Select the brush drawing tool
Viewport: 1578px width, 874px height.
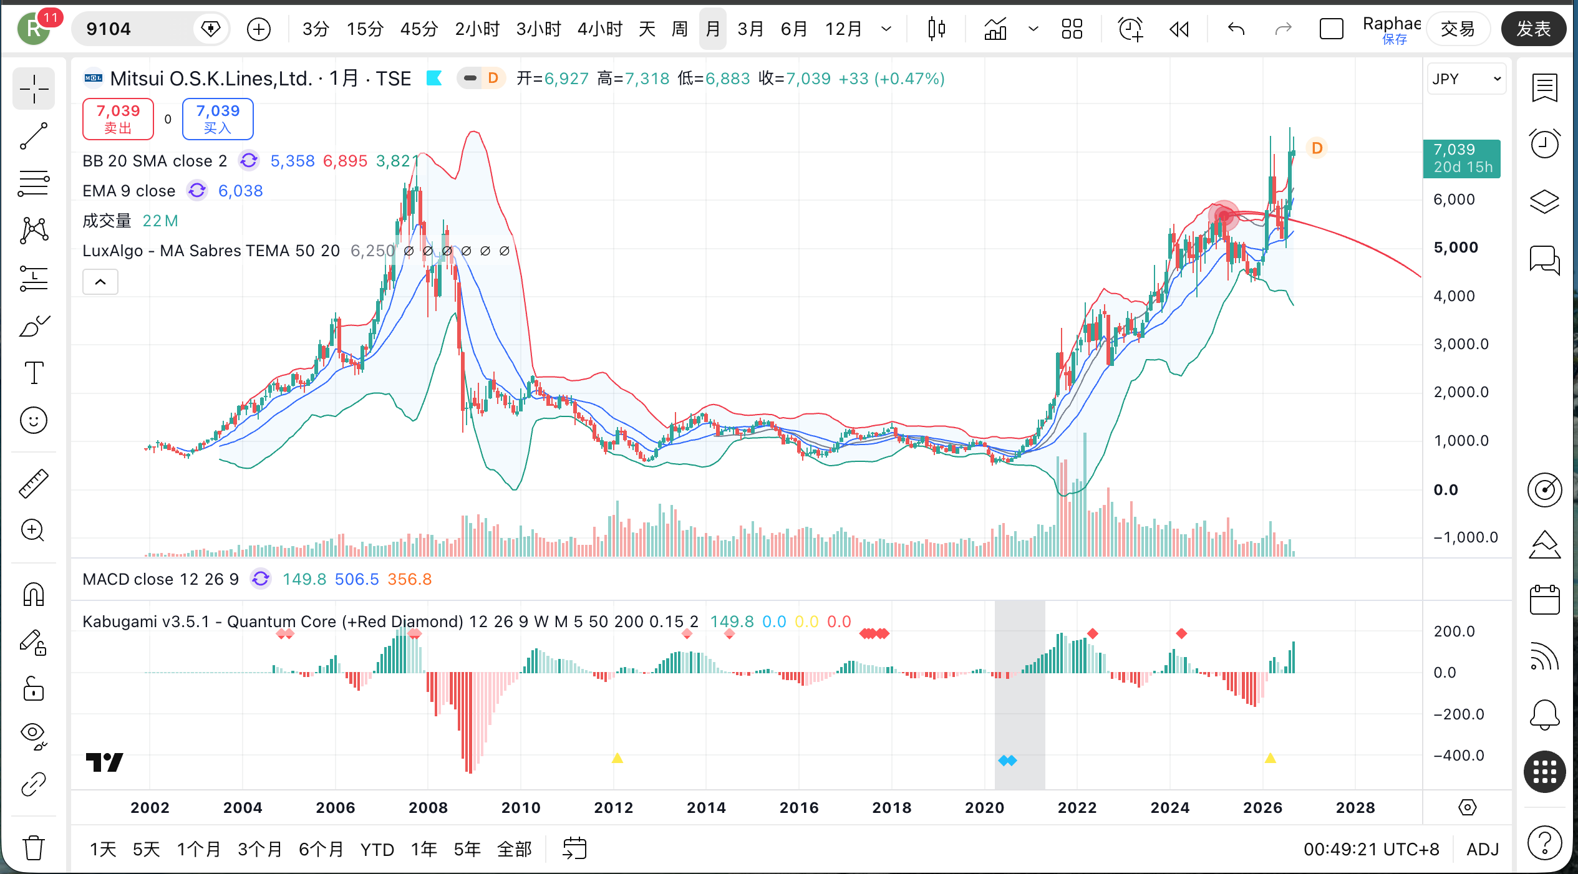(x=34, y=325)
